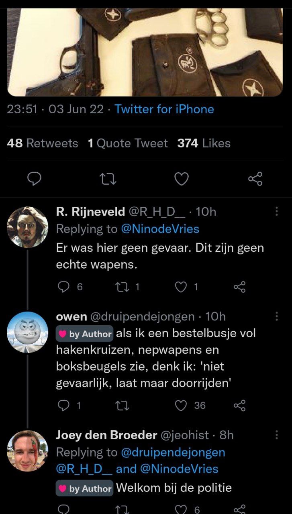View the 374 Likes list
Image resolution: width=292 pixels, height=514 pixels.
[204, 143]
